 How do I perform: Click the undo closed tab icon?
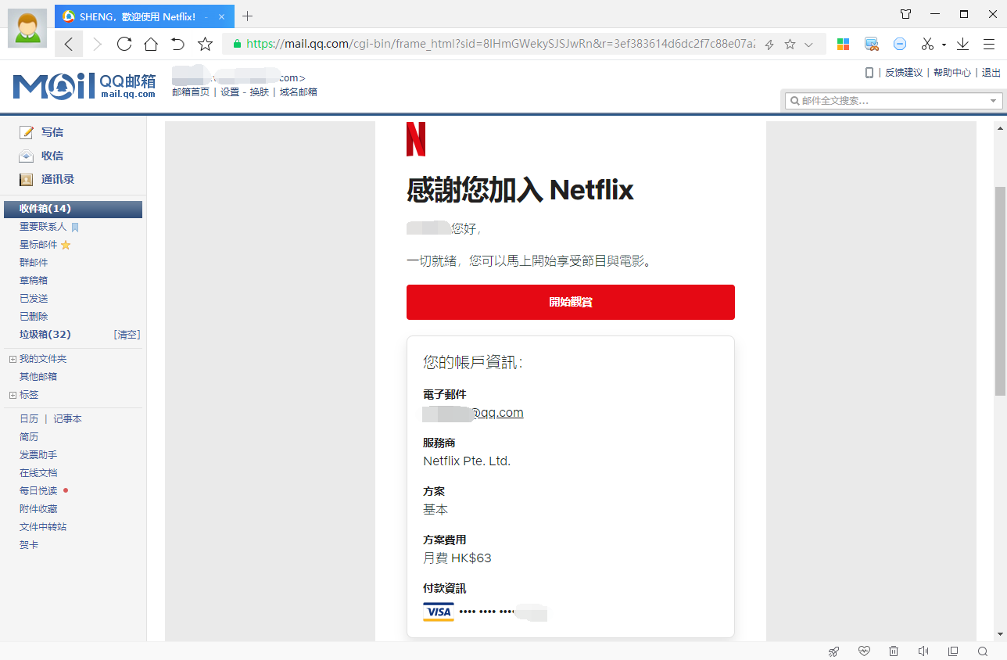tap(177, 45)
